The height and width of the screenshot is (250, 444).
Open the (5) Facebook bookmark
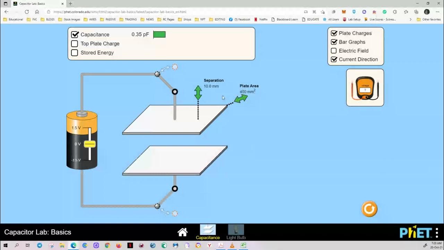[x=239, y=19]
